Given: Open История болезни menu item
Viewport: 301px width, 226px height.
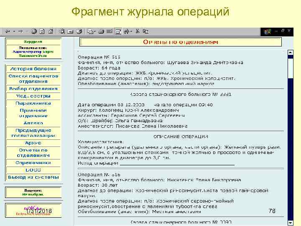Looking at the screenshot, I should tap(33, 69).
